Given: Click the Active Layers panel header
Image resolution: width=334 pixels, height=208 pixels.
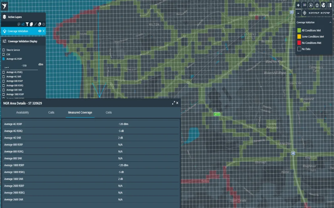Looking at the screenshot, I should pos(23,17).
